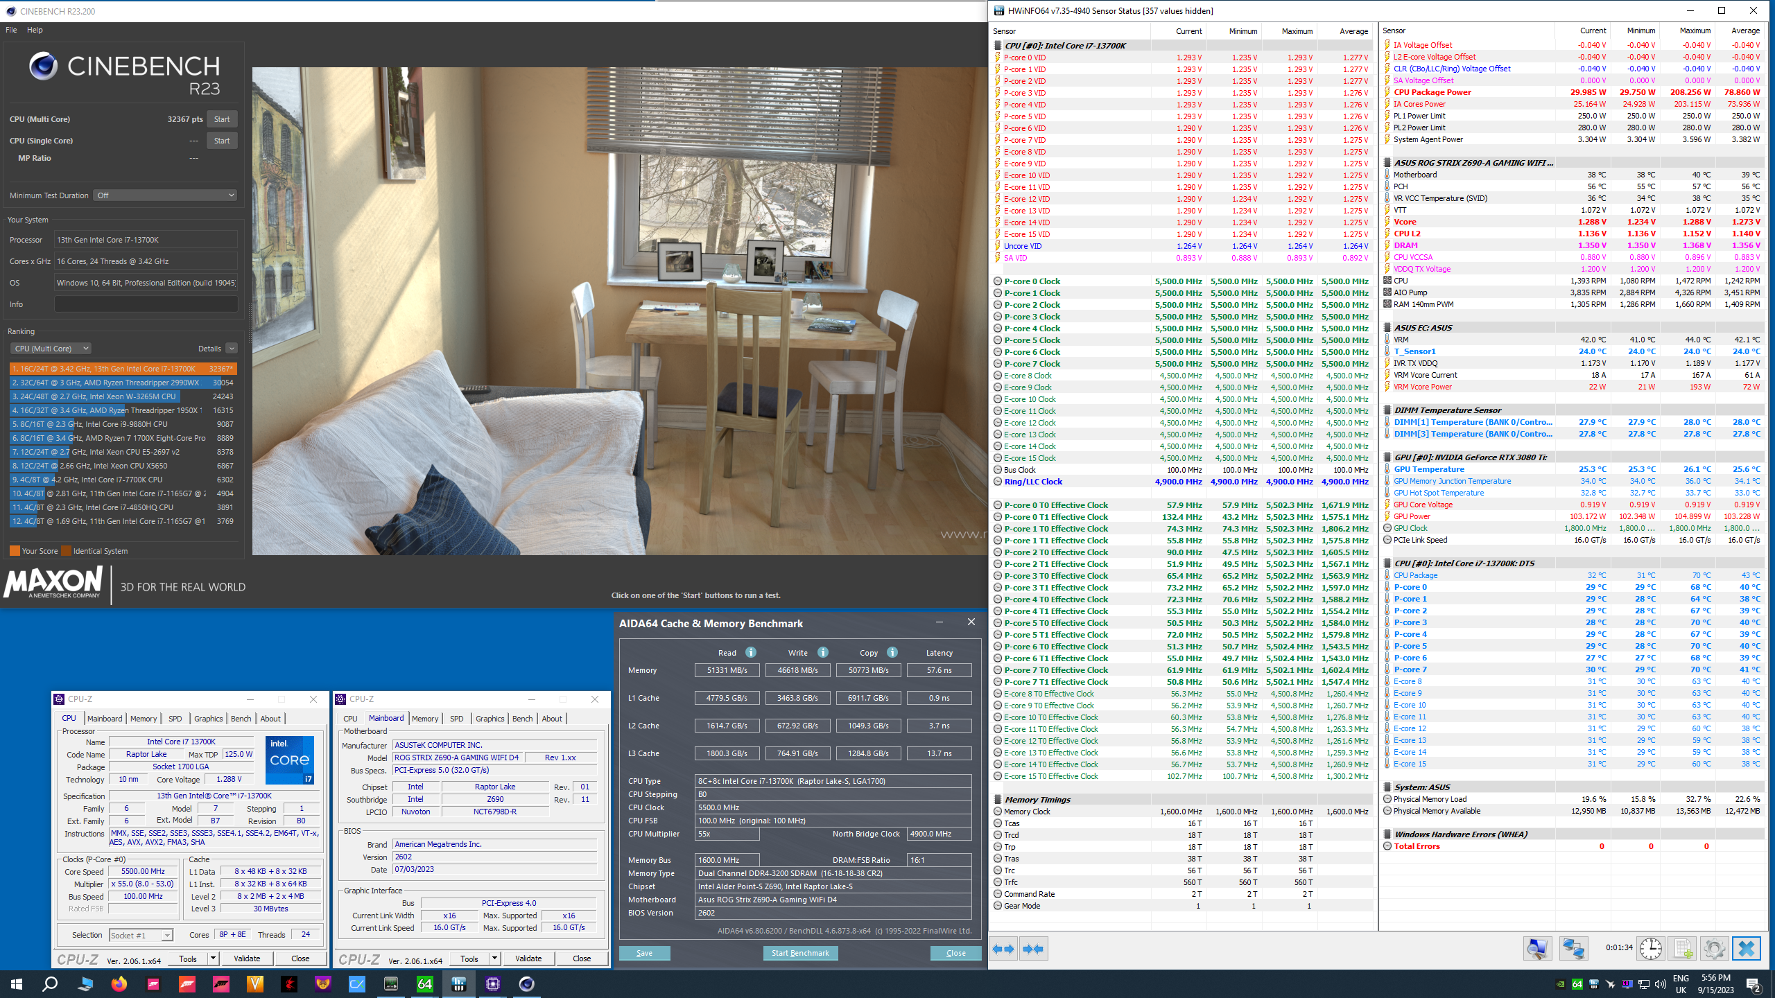Viewport: 1775px width, 998px height.
Task: Open HWiNFO logging start document icon
Action: (x=1682, y=948)
